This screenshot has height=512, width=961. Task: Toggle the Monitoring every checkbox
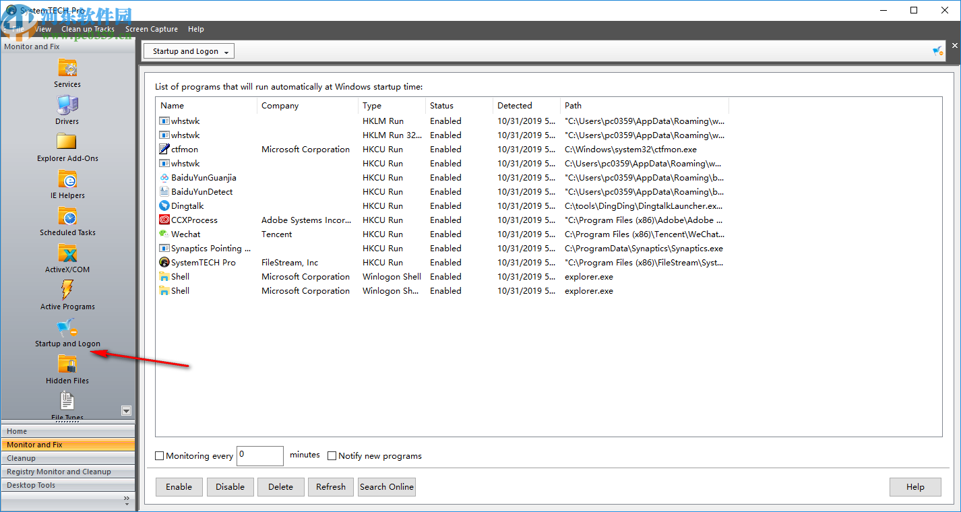(160, 456)
